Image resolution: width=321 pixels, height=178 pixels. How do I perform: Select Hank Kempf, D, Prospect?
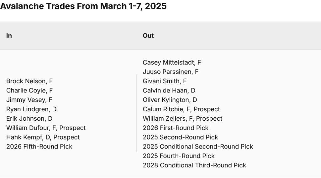43,137
